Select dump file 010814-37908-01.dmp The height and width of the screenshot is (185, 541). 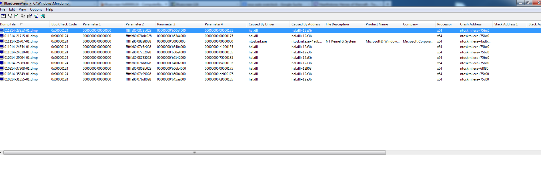[x=21, y=69]
